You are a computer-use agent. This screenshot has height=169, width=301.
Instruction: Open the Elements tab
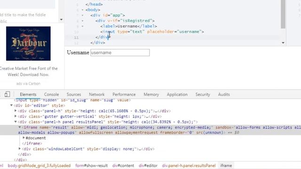[28, 94]
